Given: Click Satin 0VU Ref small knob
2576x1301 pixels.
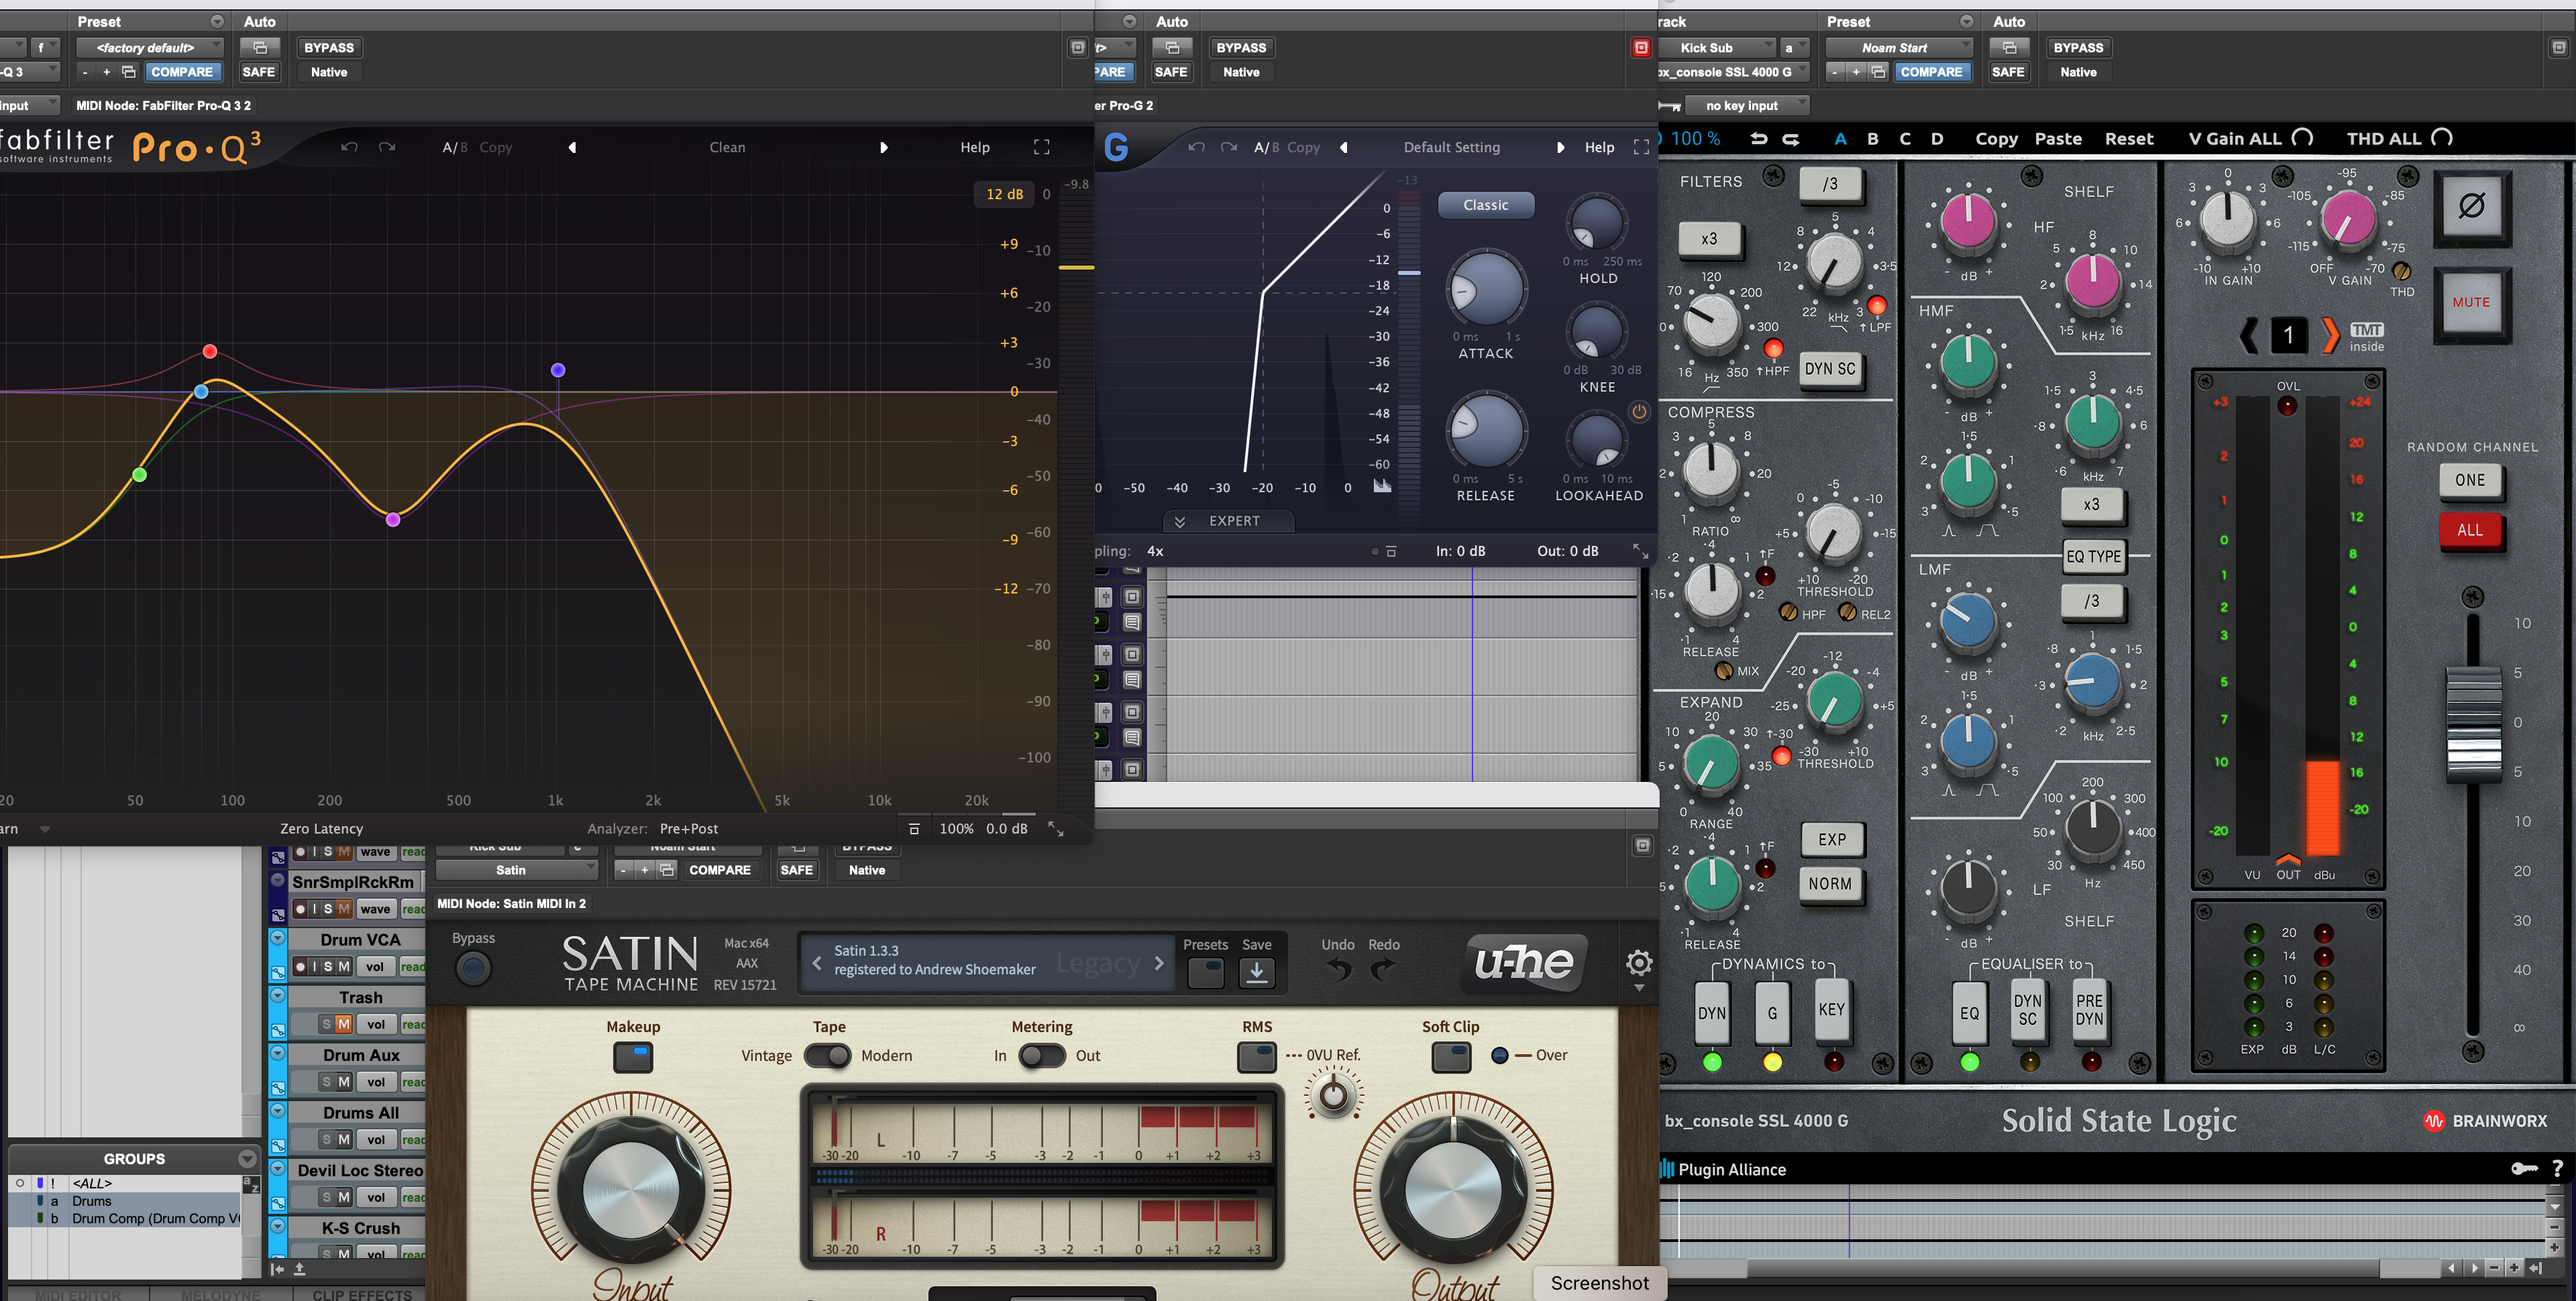Looking at the screenshot, I should tap(1333, 1097).
